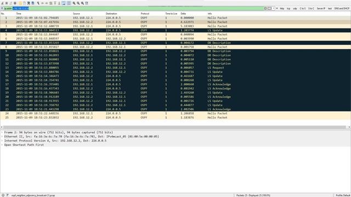Click into the display filter field
The image size is (351, 197).
click(x=133, y=9)
